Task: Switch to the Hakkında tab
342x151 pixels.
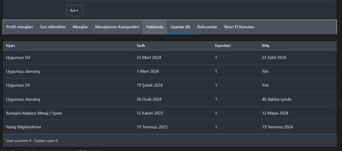Action: [155, 27]
